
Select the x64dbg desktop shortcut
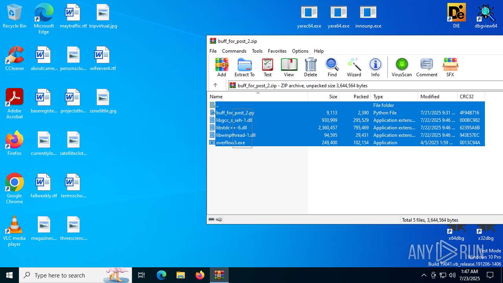click(456, 232)
